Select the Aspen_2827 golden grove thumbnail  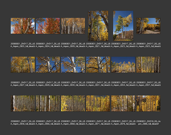pos(23,64)
